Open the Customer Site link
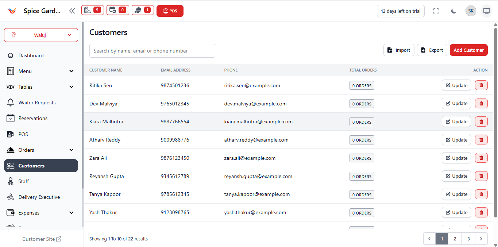The height and width of the screenshot is (247, 498). pyautogui.click(x=42, y=239)
